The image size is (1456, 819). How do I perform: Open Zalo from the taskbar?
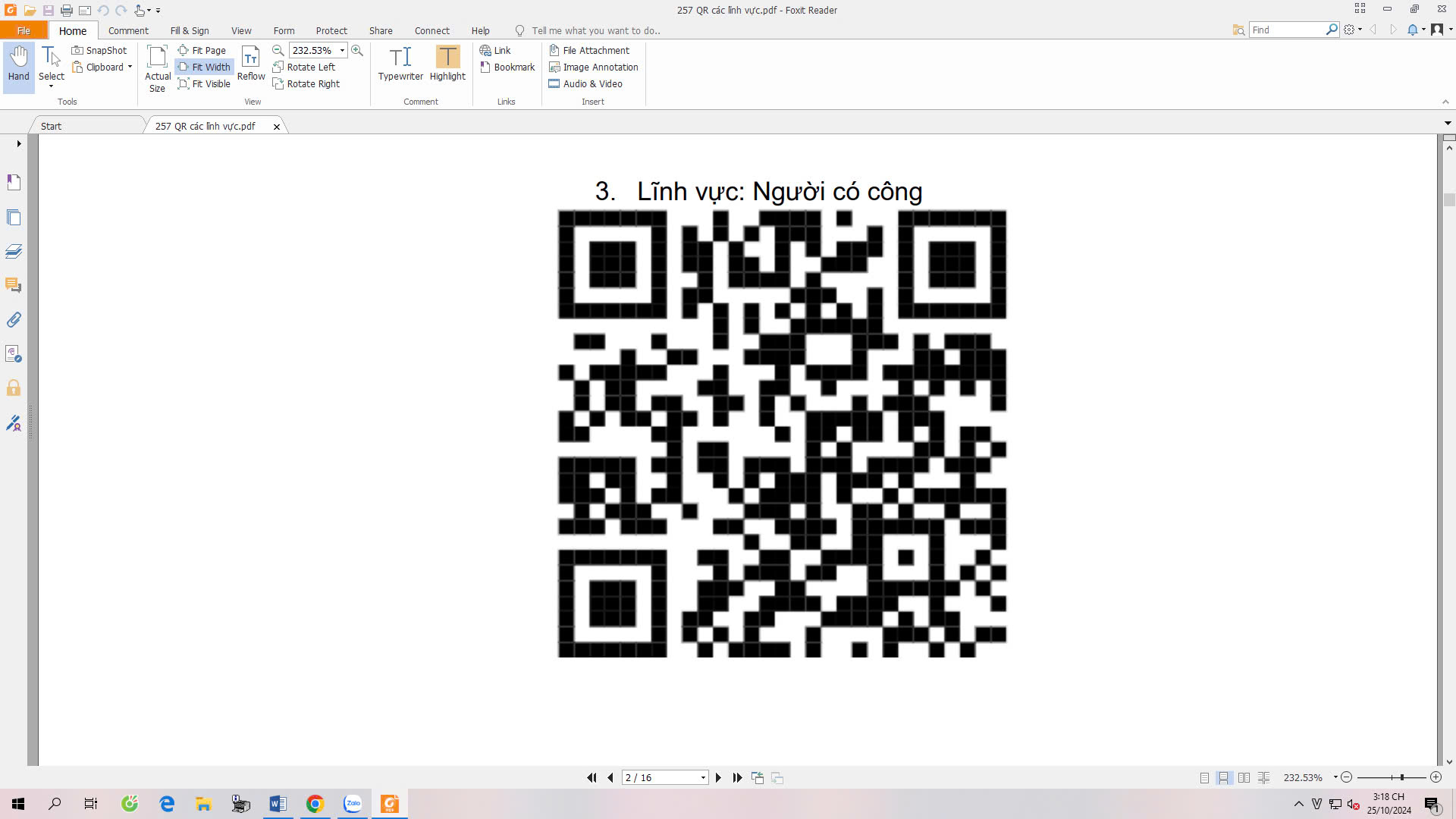pos(353,804)
